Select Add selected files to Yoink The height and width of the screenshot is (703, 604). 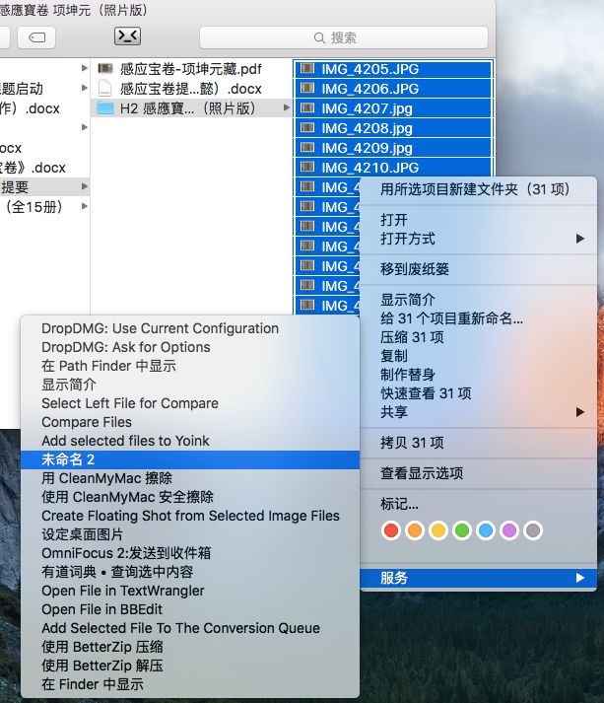click(125, 441)
